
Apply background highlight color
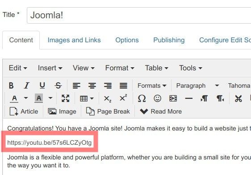click(39, 98)
